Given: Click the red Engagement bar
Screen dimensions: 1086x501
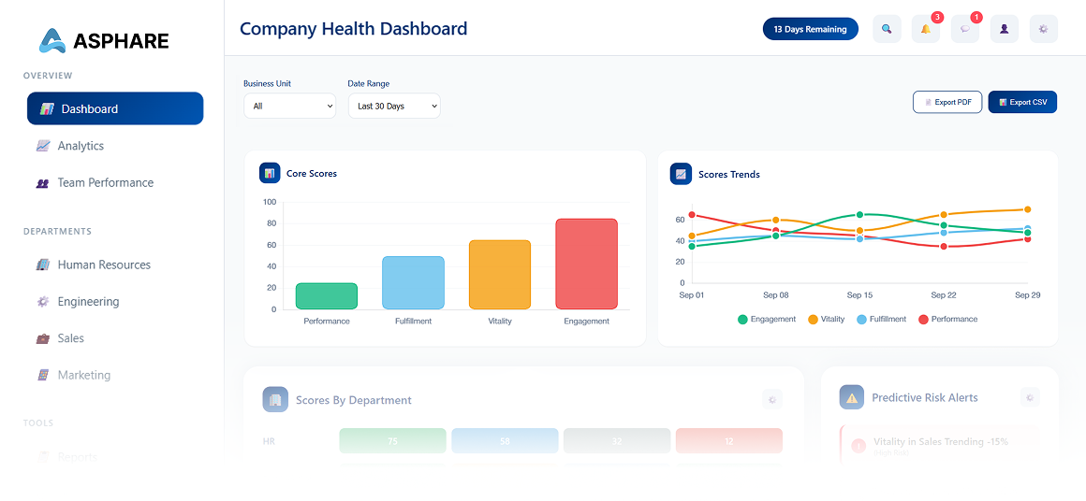Looking at the screenshot, I should tap(586, 264).
